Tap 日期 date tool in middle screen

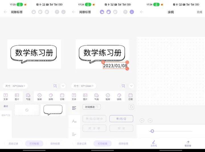[x=130, y=97]
